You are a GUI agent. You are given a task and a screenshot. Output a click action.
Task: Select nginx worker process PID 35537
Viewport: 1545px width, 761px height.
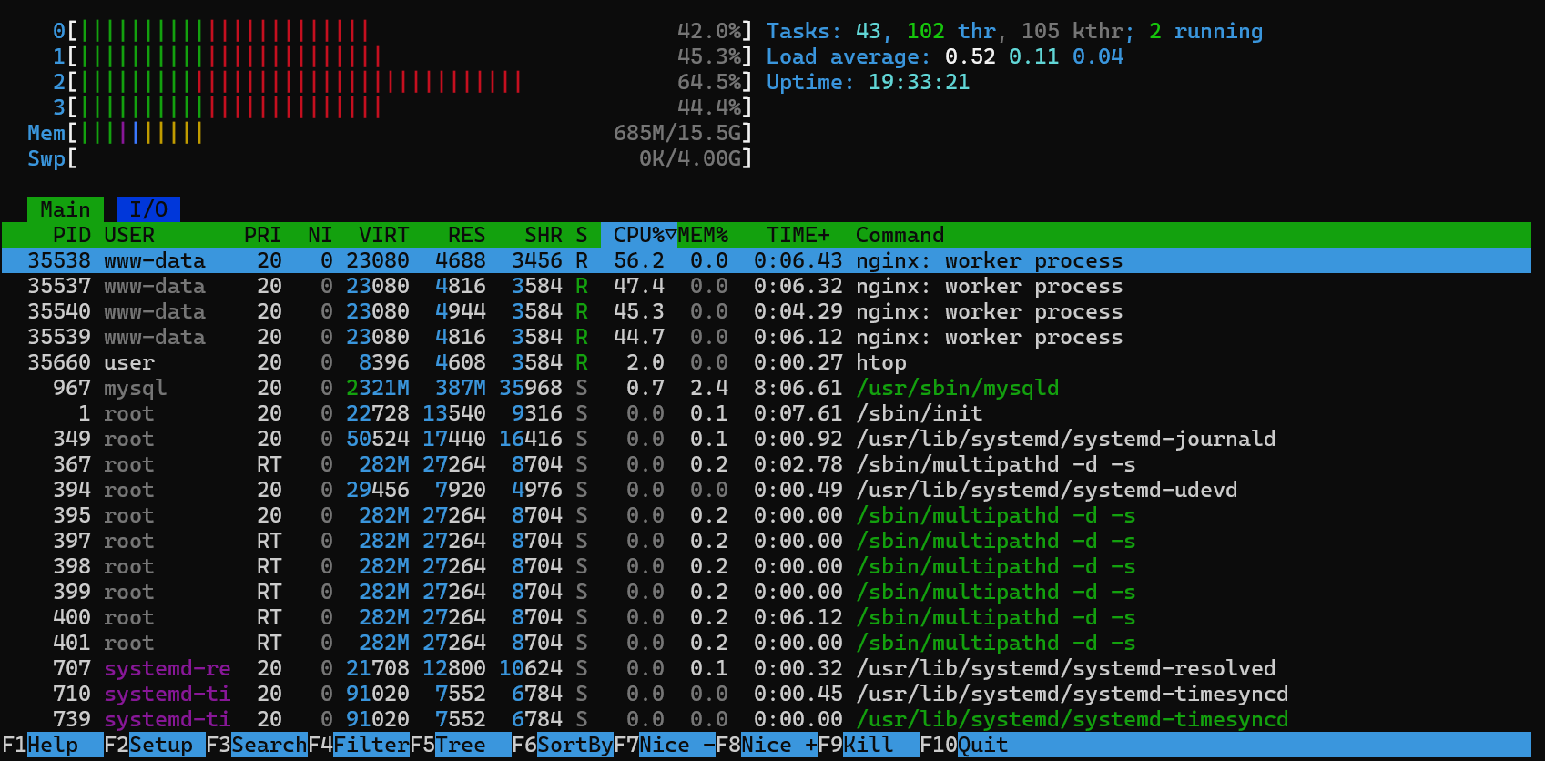point(767,286)
